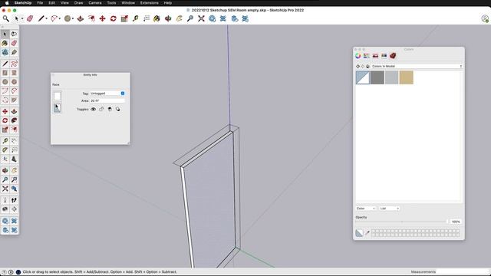Viewport: 491px width, 276px height.
Task: Open the List dropdown in Colors panel
Action: click(x=389, y=209)
